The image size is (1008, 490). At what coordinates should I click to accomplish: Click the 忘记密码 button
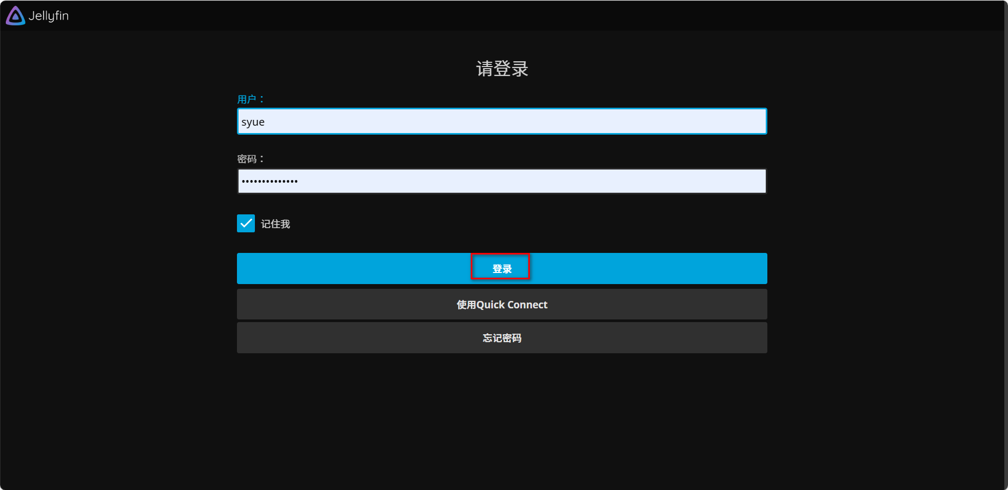pos(501,338)
